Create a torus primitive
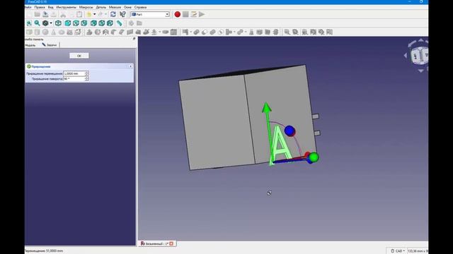 pos(62,32)
